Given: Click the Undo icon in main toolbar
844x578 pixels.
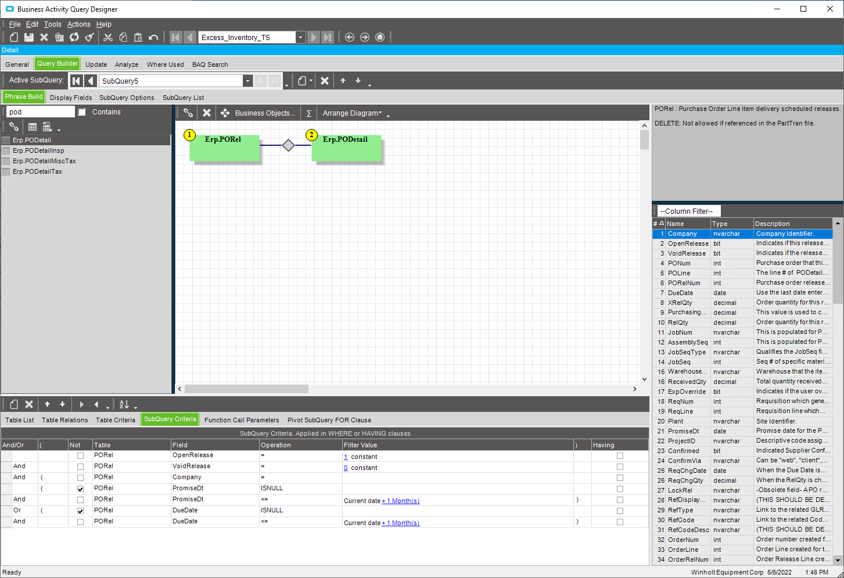Looking at the screenshot, I should coord(153,37).
